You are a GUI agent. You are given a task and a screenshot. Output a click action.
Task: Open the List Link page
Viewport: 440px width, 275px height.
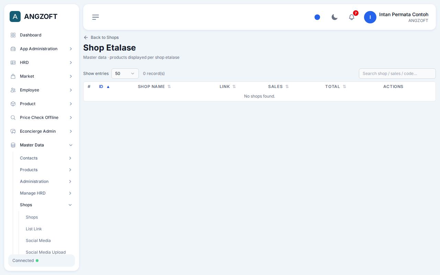(x=34, y=229)
